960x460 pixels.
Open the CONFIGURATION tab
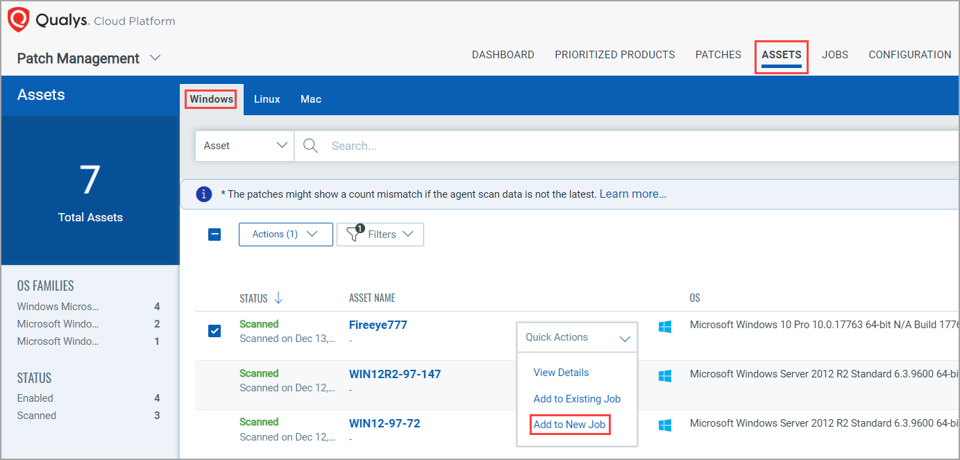(x=910, y=55)
